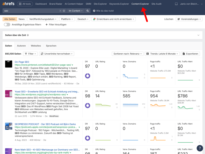The image size is (205, 154).
Task: Open Site Explorer in top navigation
Action: pos(100,4)
